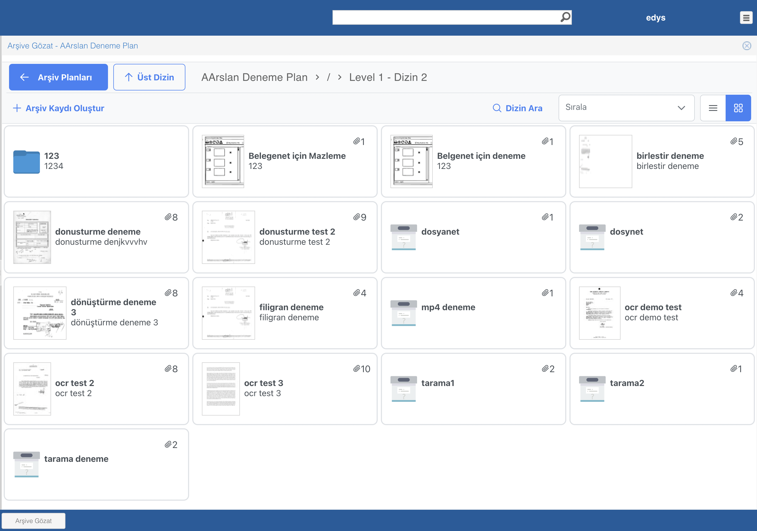Open the blue 123 folder icon
757x531 pixels.
(26, 161)
